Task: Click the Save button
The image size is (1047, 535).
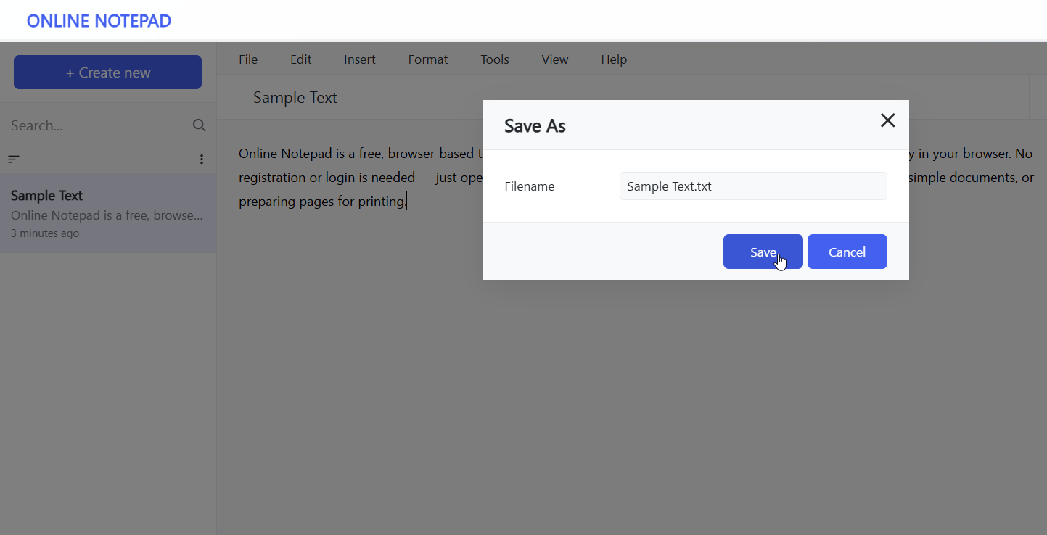Action: [x=763, y=252]
